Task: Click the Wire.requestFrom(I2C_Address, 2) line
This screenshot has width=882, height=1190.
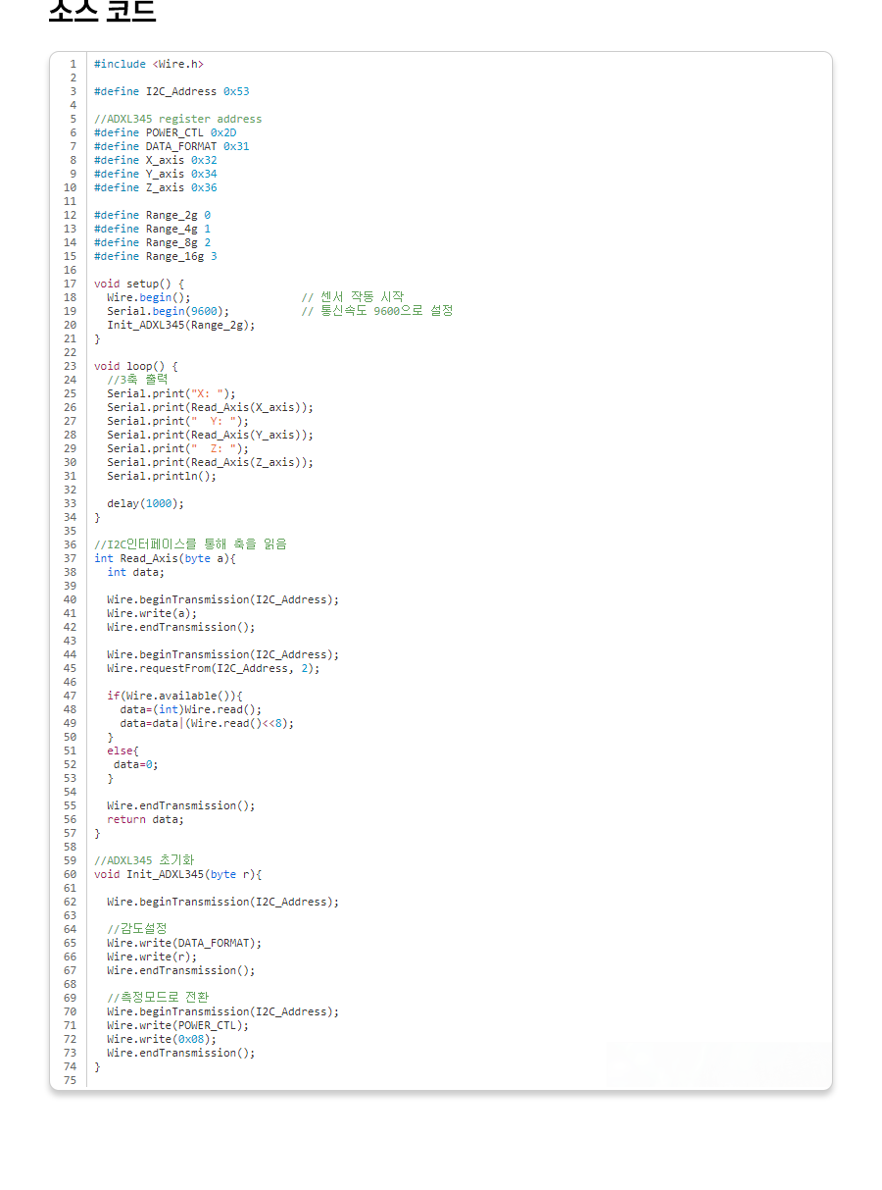Action: (x=213, y=668)
